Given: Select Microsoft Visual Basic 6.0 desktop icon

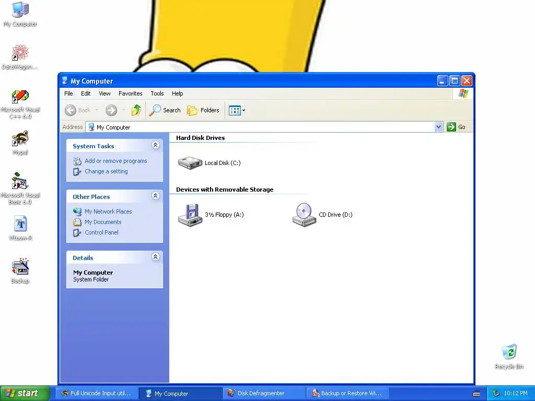Looking at the screenshot, I should pos(20,188).
